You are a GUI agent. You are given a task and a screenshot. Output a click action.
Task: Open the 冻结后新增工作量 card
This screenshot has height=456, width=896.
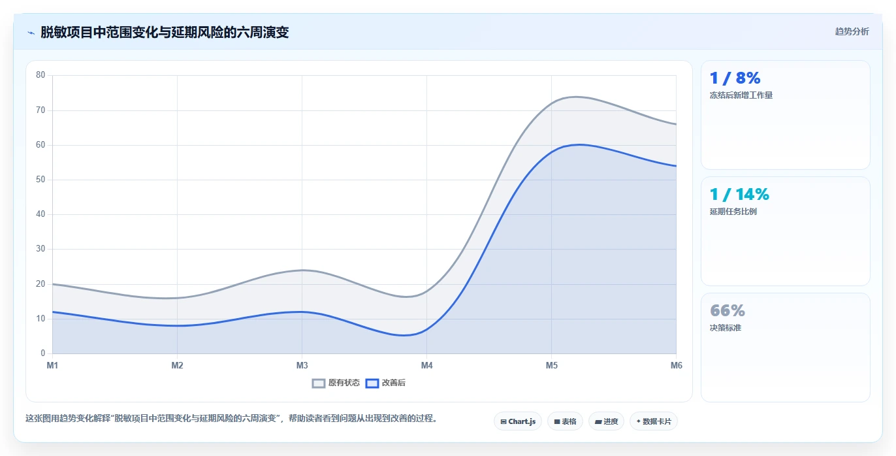786,115
